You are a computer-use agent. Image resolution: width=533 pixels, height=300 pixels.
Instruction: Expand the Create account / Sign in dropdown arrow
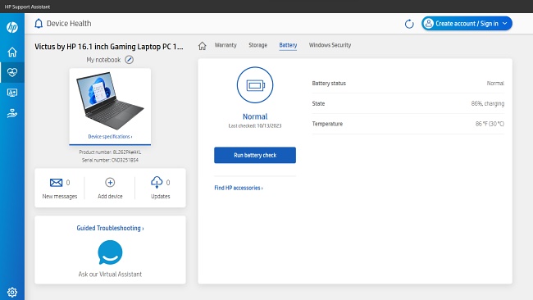point(505,24)
